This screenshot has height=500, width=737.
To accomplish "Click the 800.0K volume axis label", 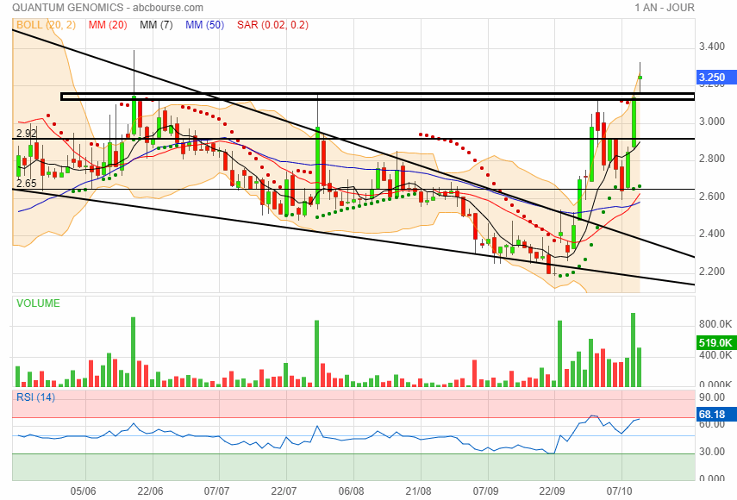I will [x=715, y=324].
